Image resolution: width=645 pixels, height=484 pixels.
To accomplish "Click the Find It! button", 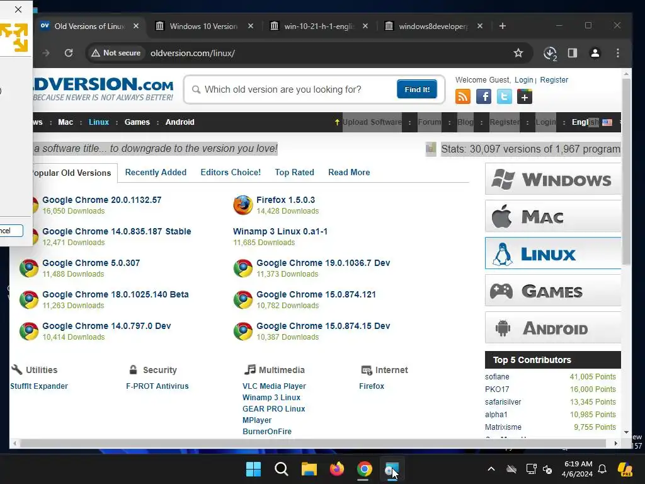I will click(417, 89).
